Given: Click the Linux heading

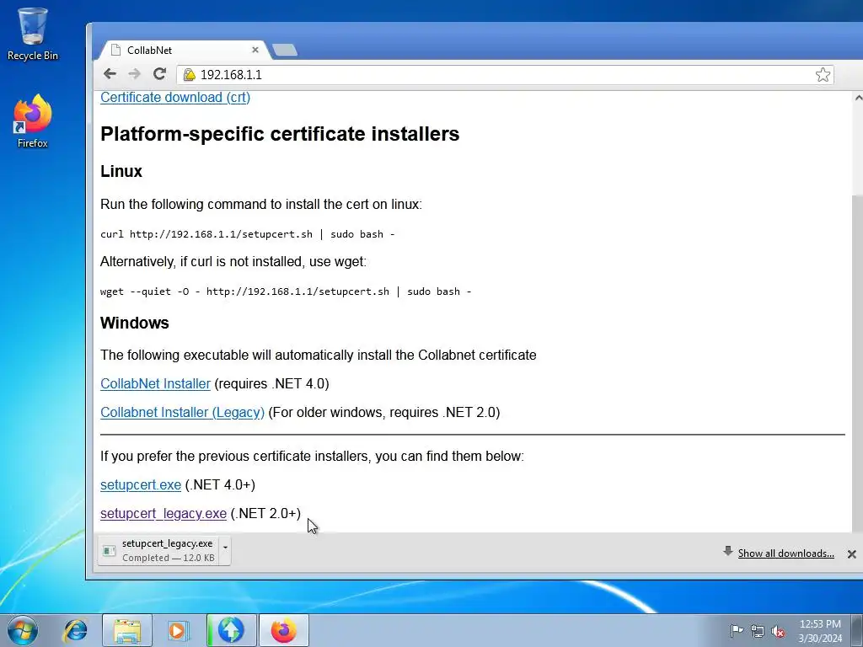Looking at the screenshot, I should (x=121, y=171).
